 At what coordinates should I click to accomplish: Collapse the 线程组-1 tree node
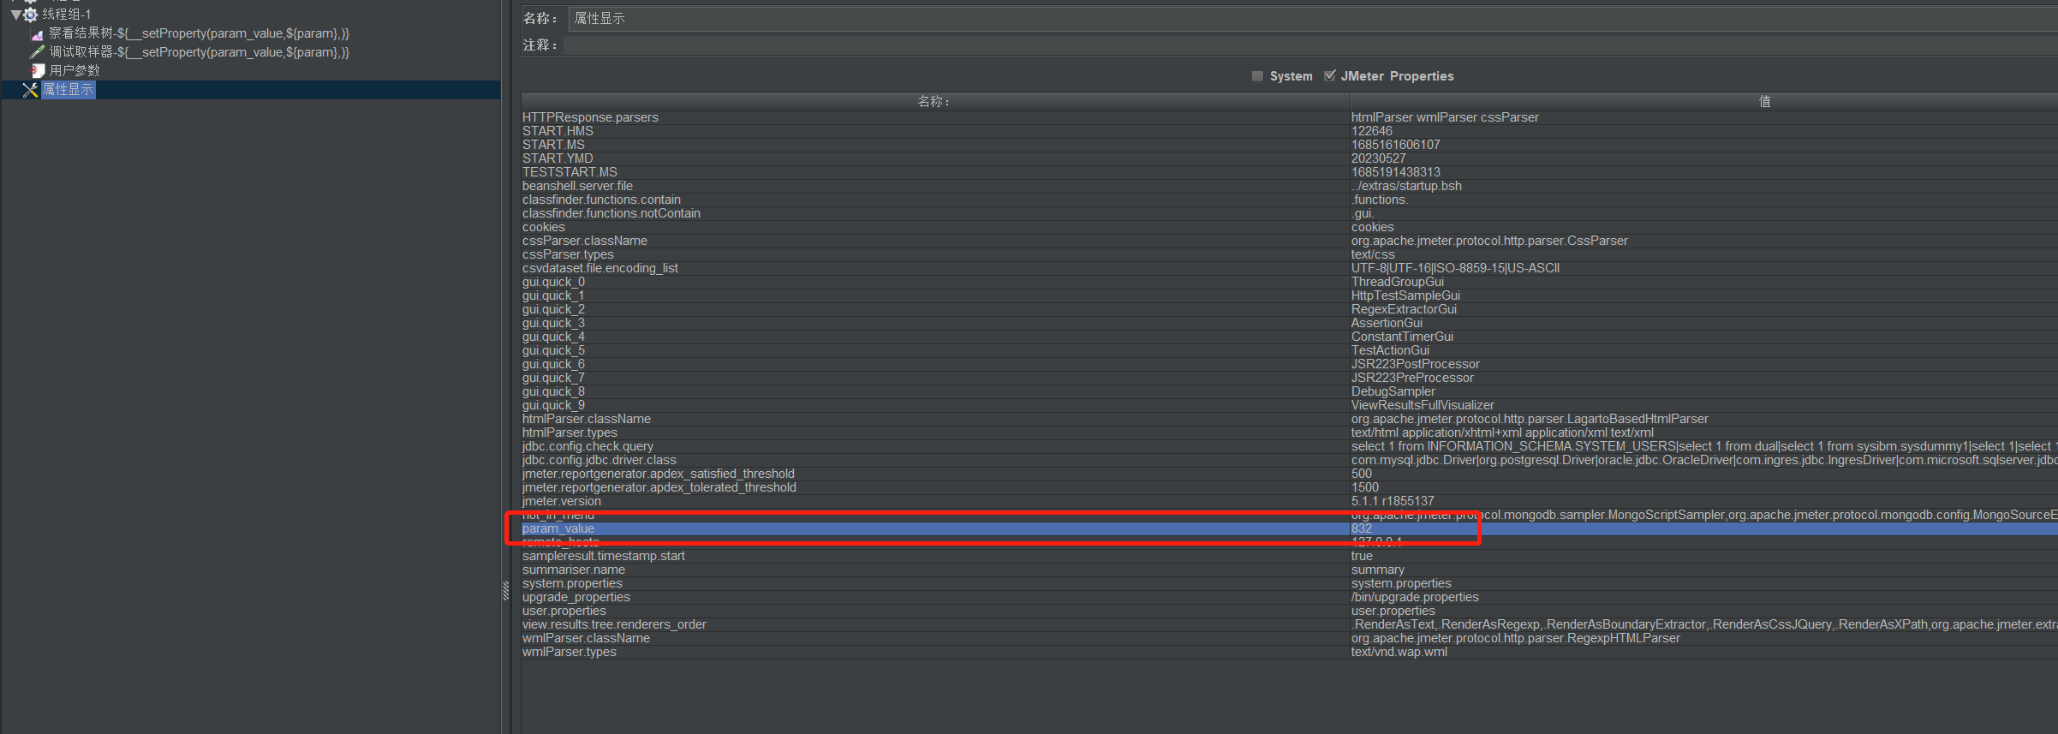[x=15, y=15]
